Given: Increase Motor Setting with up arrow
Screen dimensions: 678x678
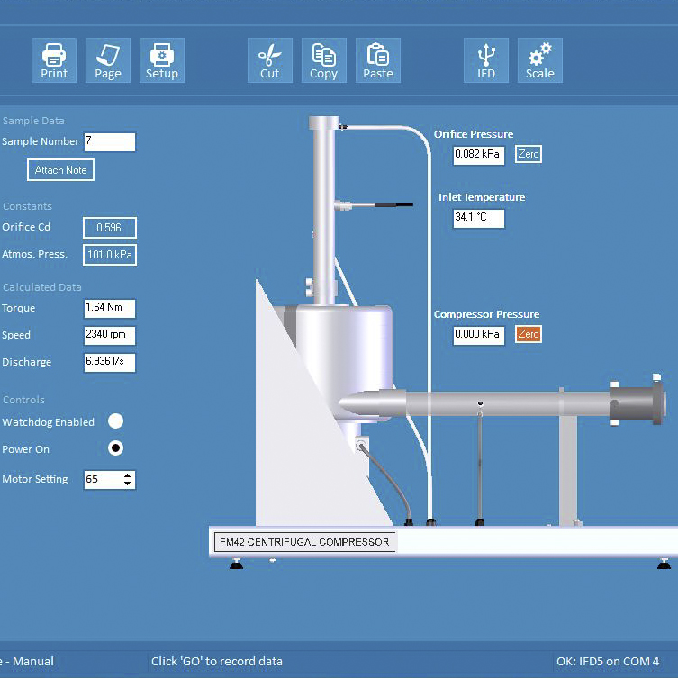Looking at the screenshot, I should point(128,475).
